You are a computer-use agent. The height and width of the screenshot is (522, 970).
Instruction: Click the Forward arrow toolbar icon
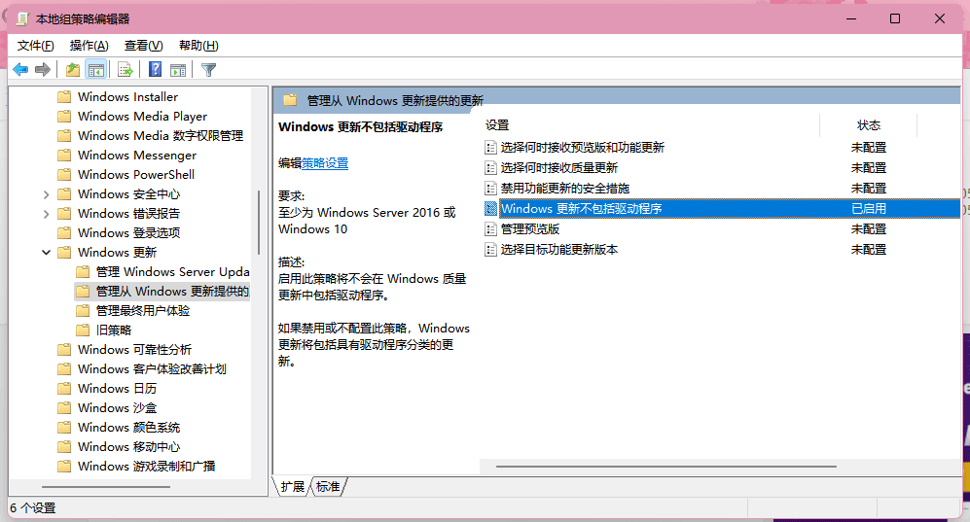click(x=43, y=70)
